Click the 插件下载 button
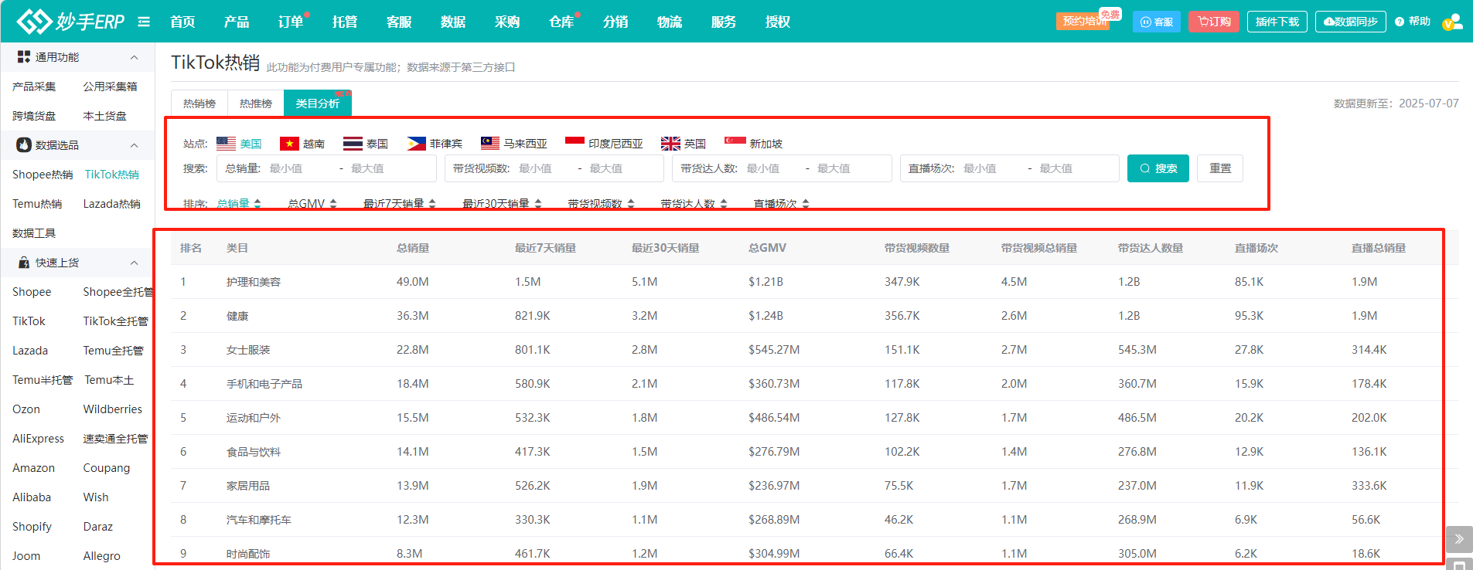Image resolution: width=1473 pixels, height=570 pixels. click(x=1277, y=22)
